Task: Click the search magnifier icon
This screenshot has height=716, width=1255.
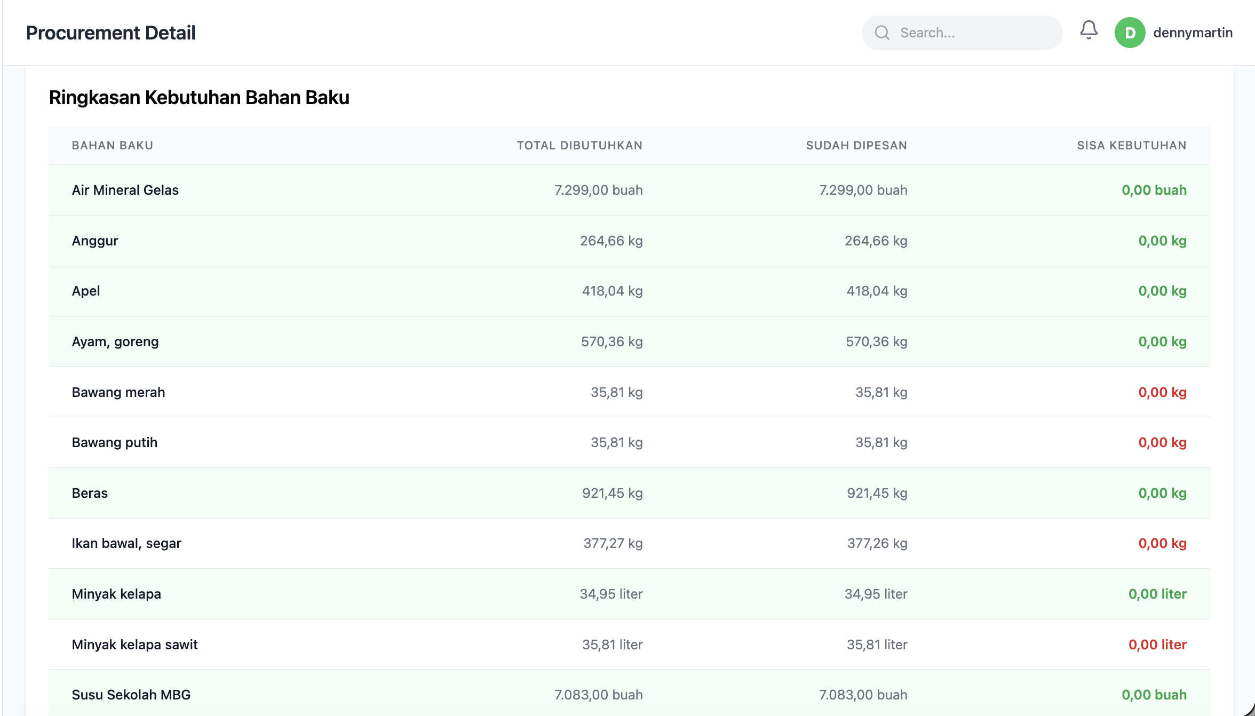Action: [x=882, y=33]
